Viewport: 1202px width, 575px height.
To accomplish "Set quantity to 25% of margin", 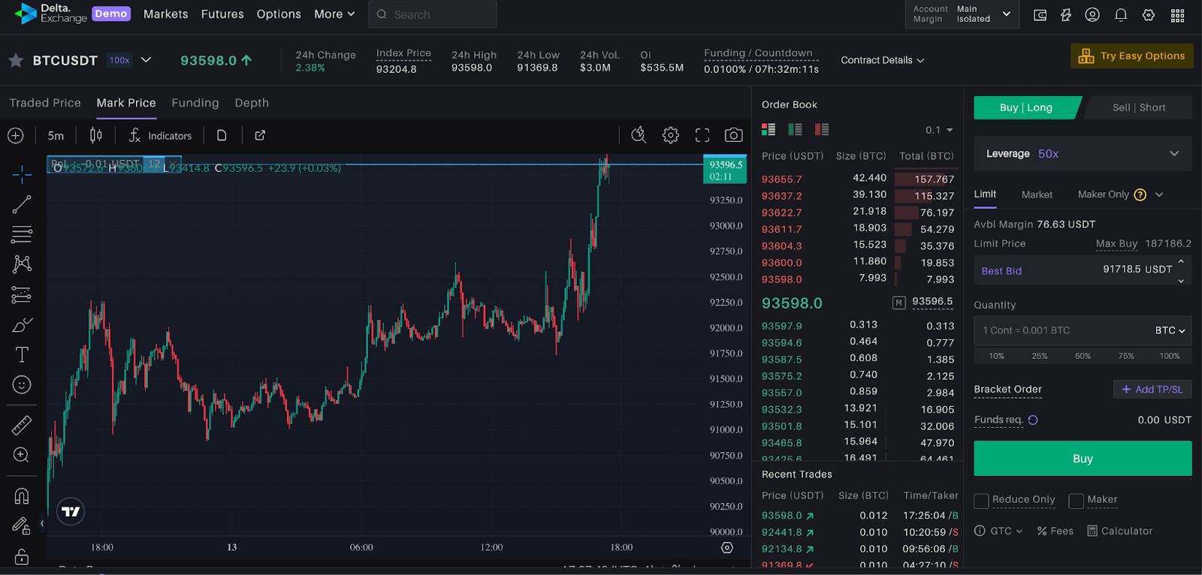I will [1040, 356].
